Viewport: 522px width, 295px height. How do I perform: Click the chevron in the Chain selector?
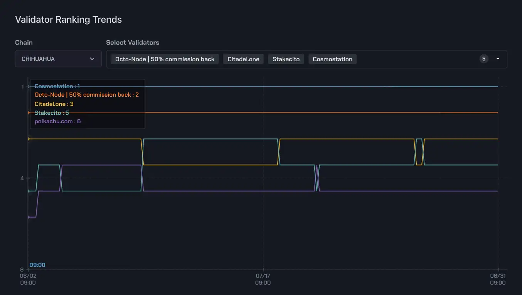92,59
